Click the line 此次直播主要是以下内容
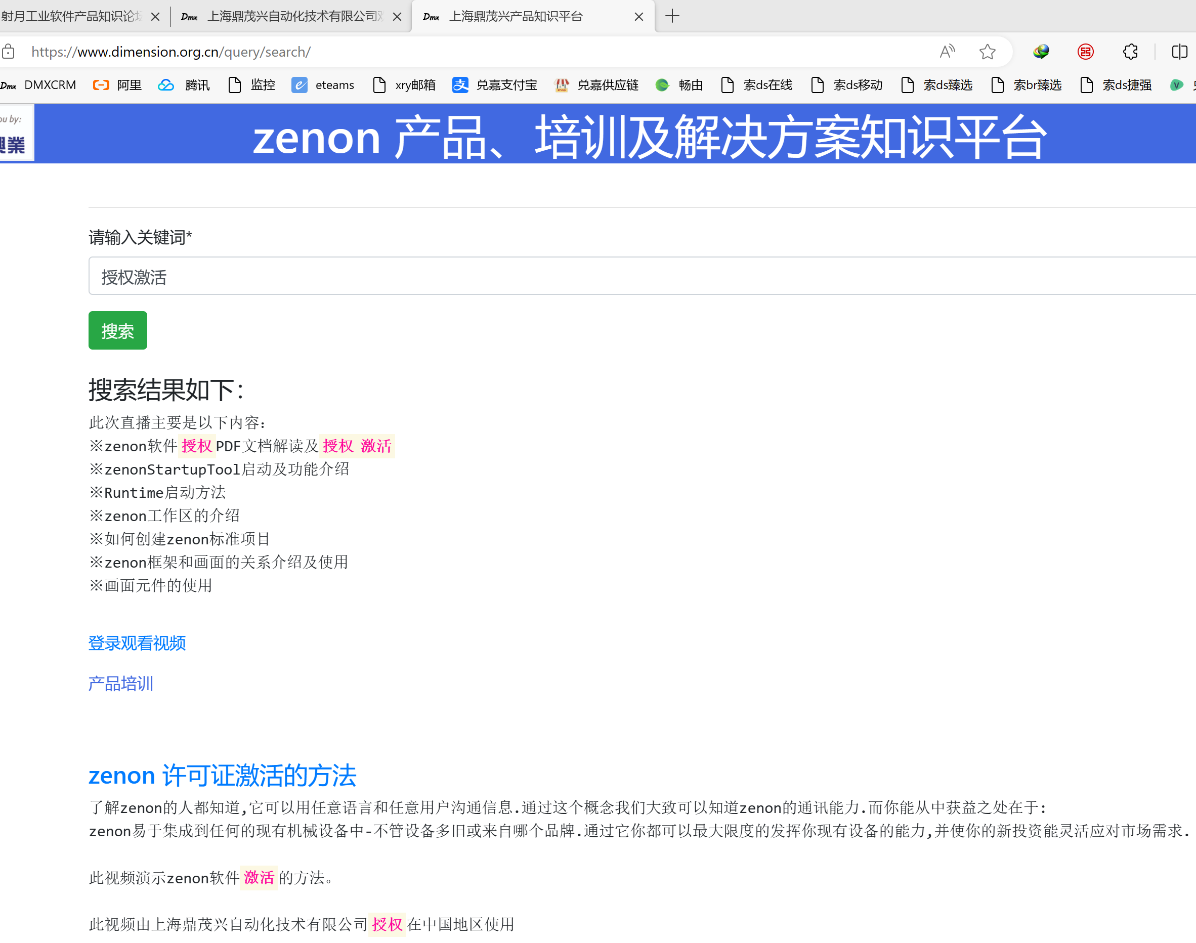 [178, 422]
